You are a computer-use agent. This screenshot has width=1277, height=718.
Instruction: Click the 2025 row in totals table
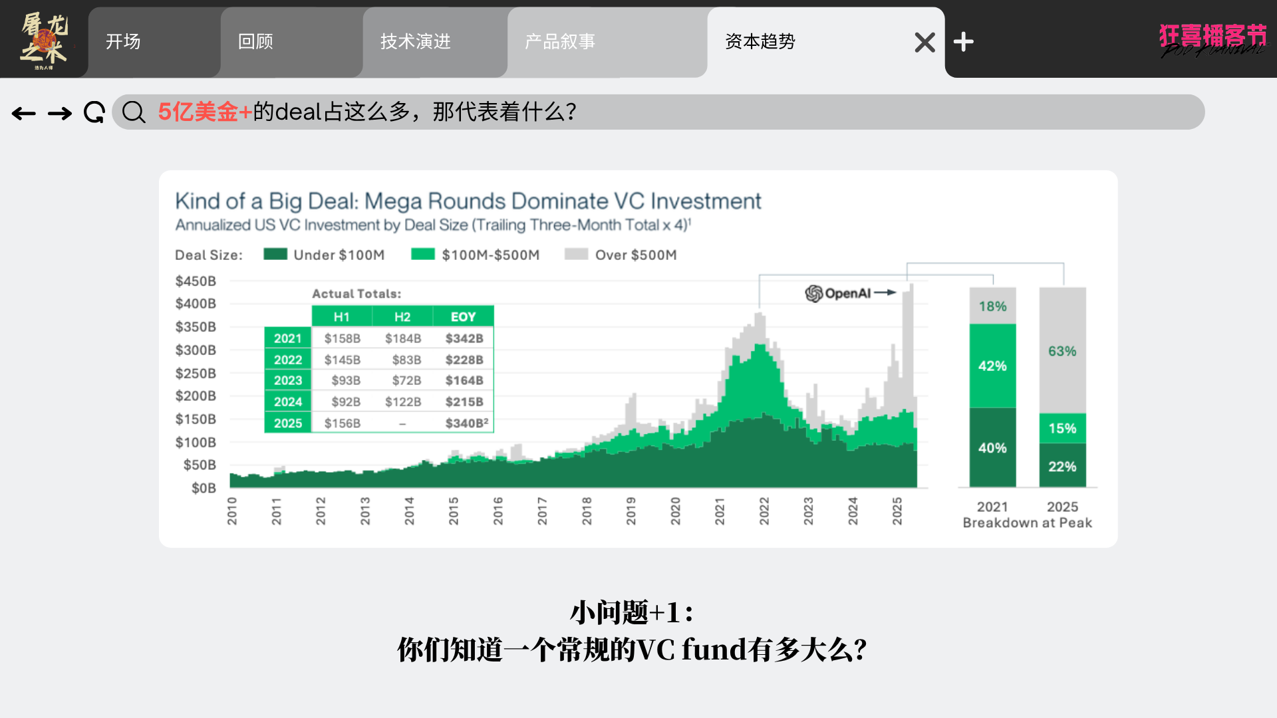[x=287, y=423]
